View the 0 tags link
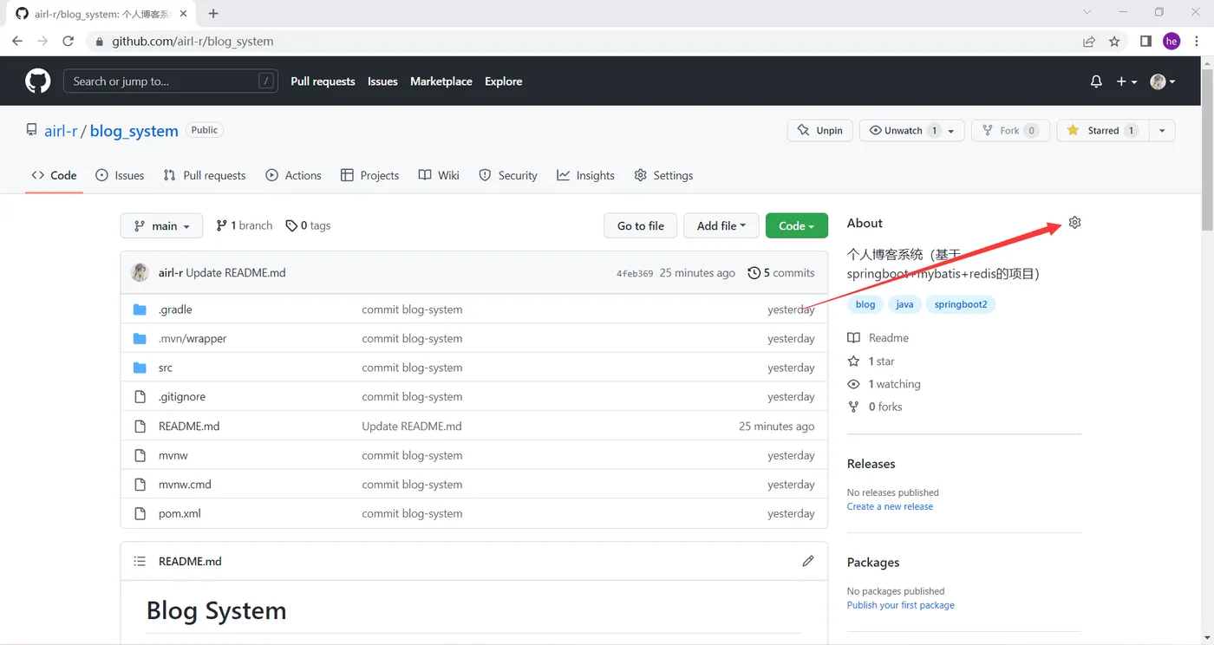The height and width of the screenshot is (645, 1214). coord(309,225)
